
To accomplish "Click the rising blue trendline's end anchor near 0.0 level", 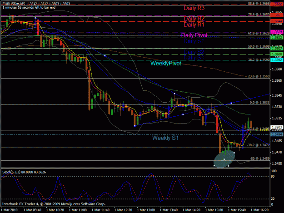I will click(231, 103).
